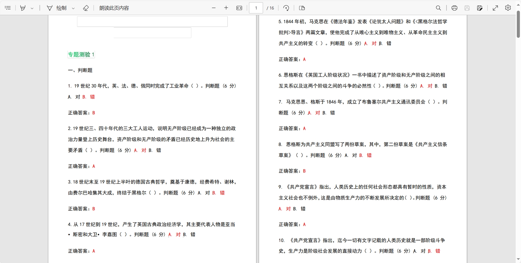The height and width of the screenshot is (263, 521).
Task: Activate the 绘制 draw tool
Action: pyautogui.click(x=57, y=8)
